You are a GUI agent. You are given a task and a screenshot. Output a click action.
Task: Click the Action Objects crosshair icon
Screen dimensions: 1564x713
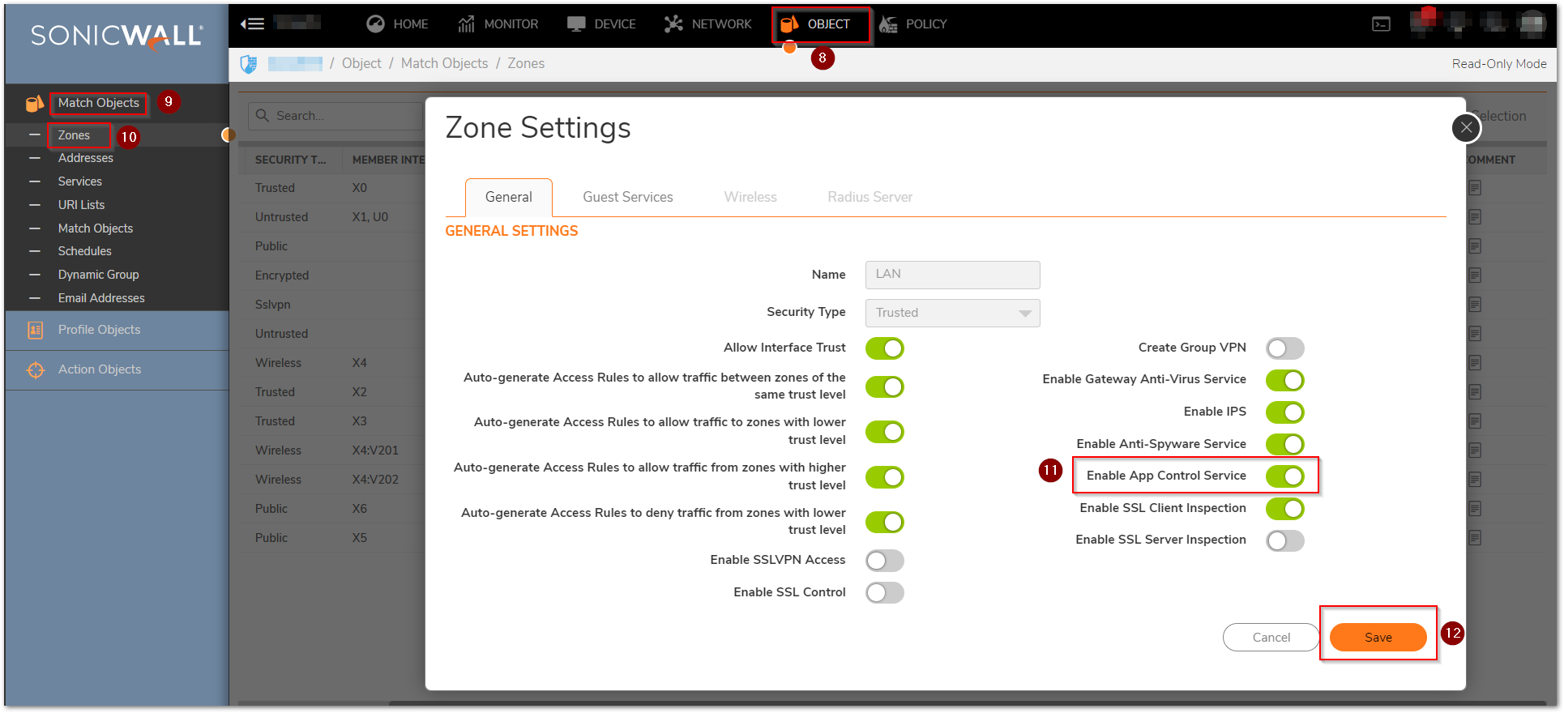pyautogui.click(x=36, y=369)
